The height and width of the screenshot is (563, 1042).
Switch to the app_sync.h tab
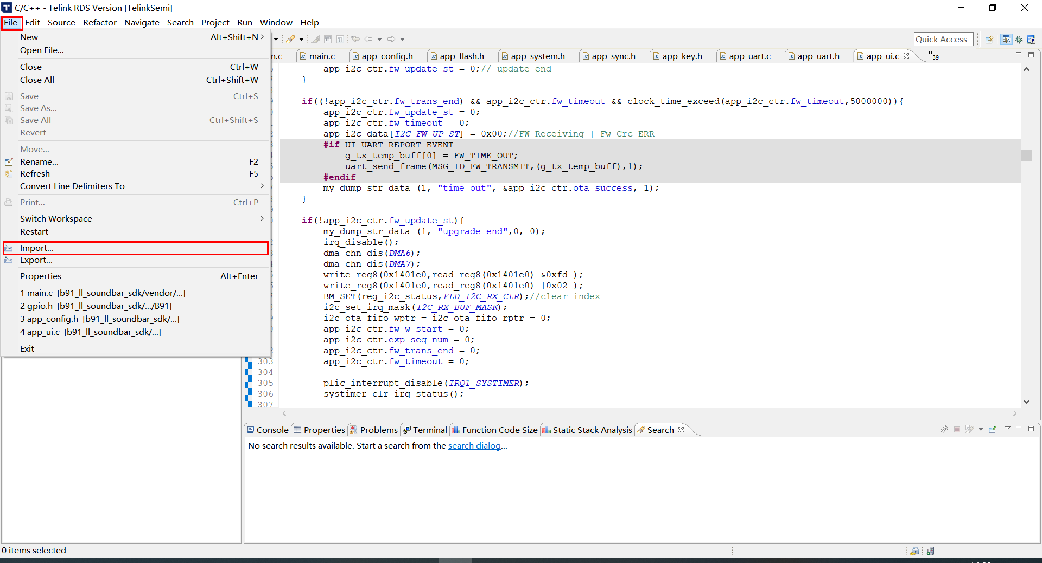614,56
